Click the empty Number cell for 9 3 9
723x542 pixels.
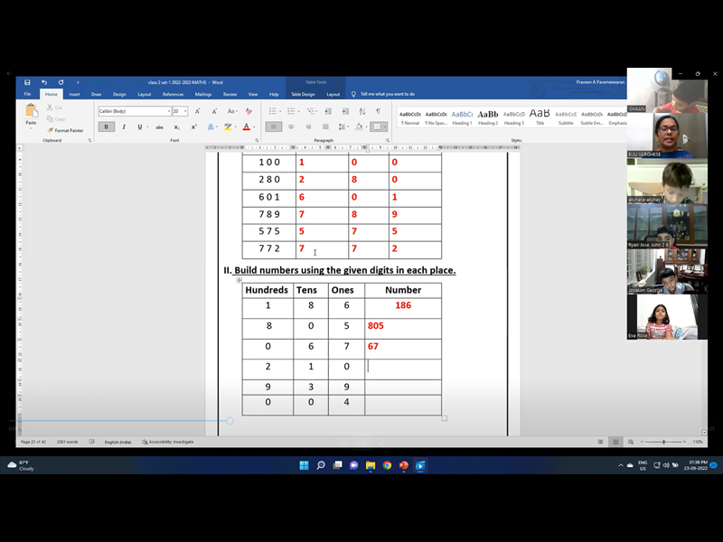[x=403, y=387]
